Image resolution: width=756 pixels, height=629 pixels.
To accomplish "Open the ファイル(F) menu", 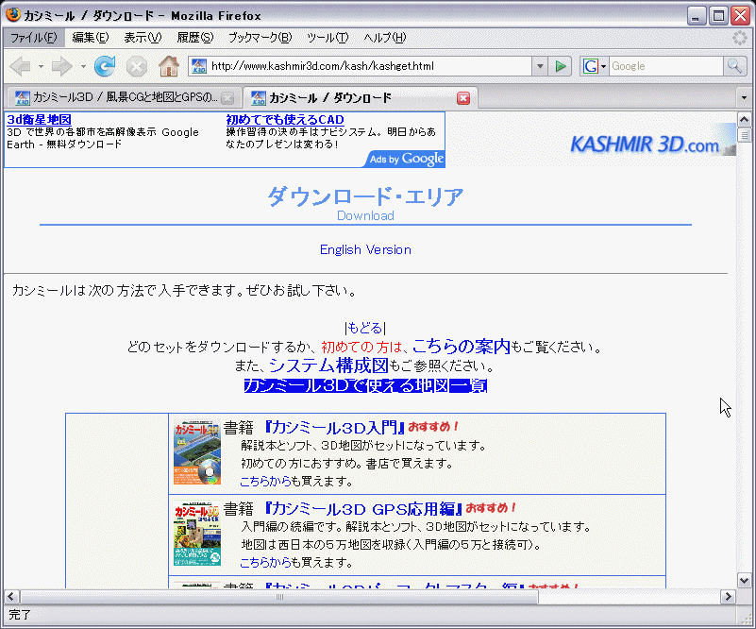I will click(34, 38).
